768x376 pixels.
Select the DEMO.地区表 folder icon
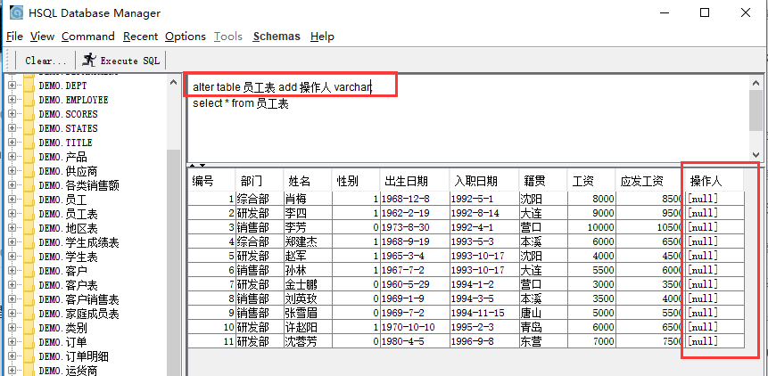(x=29, y=228)
